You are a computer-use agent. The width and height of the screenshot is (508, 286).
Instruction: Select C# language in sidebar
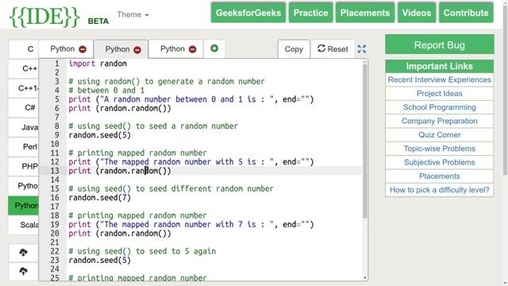pyautogui.click(x=24, y=108)
